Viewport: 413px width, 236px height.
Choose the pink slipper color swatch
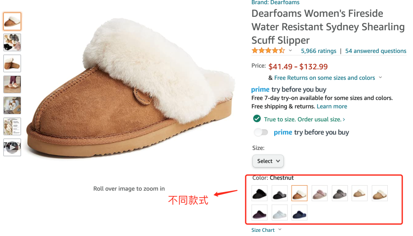pyautogui.click(x=319, y=193)
